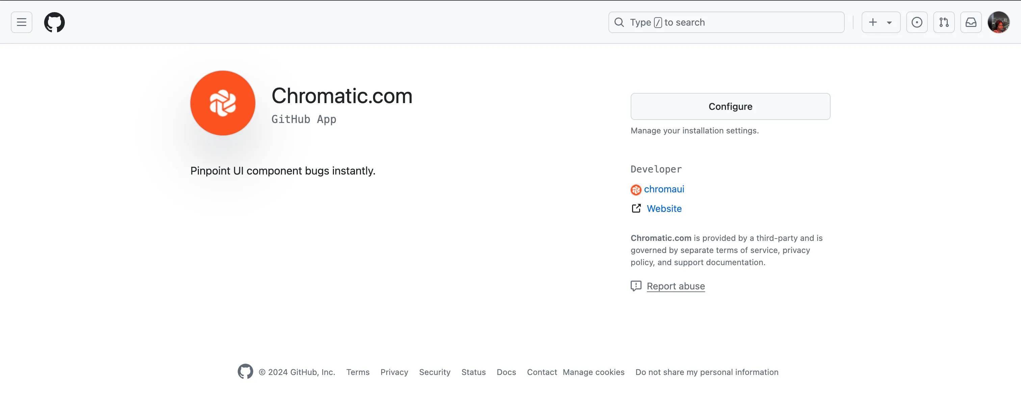This screenshot has height=409, width=1021.
Task: Click the plus sign to create new
Action: (x=873, y=22)
